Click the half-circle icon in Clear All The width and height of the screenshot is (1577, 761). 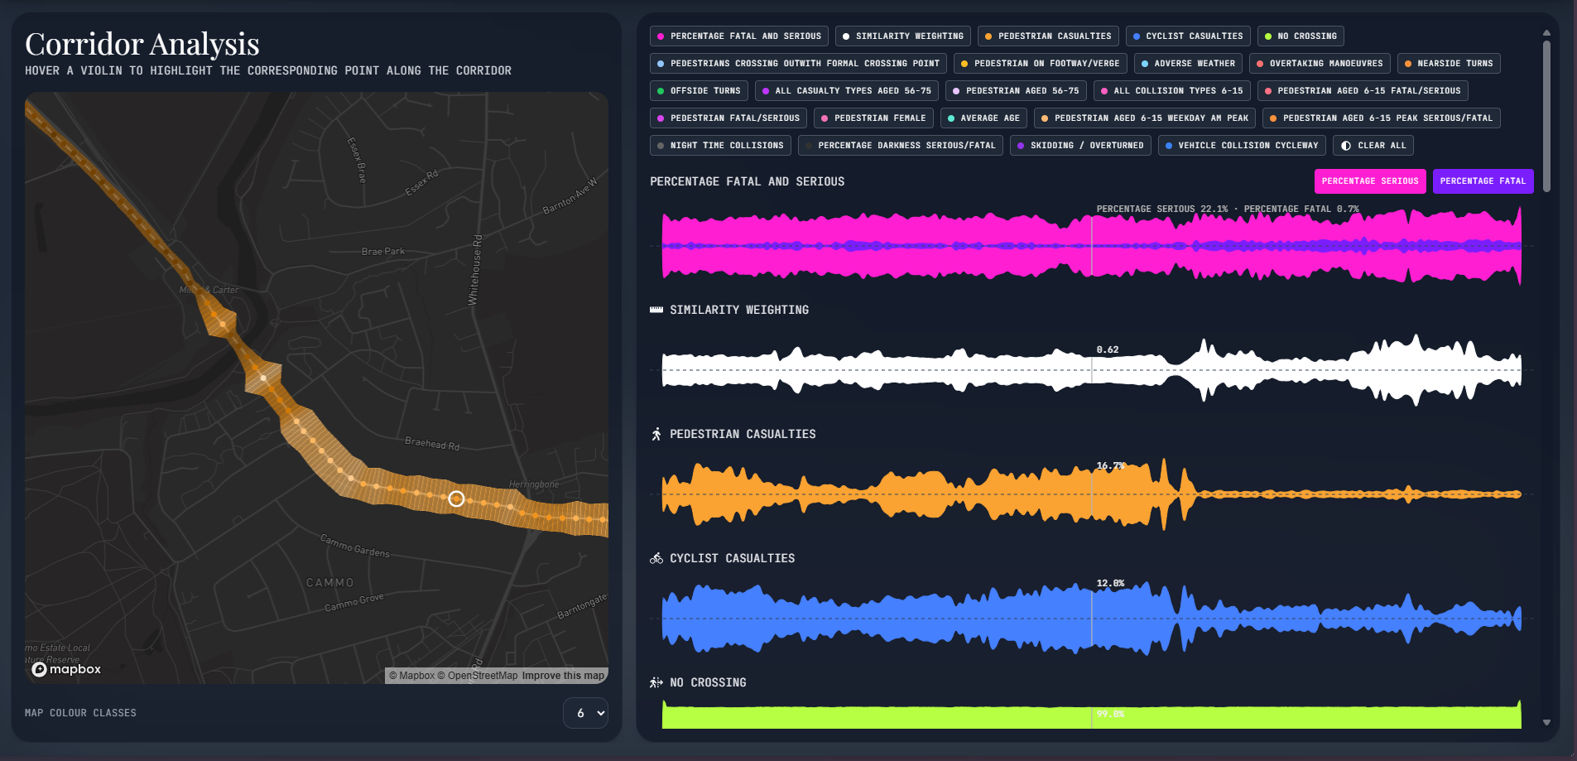click(1346, 146)
